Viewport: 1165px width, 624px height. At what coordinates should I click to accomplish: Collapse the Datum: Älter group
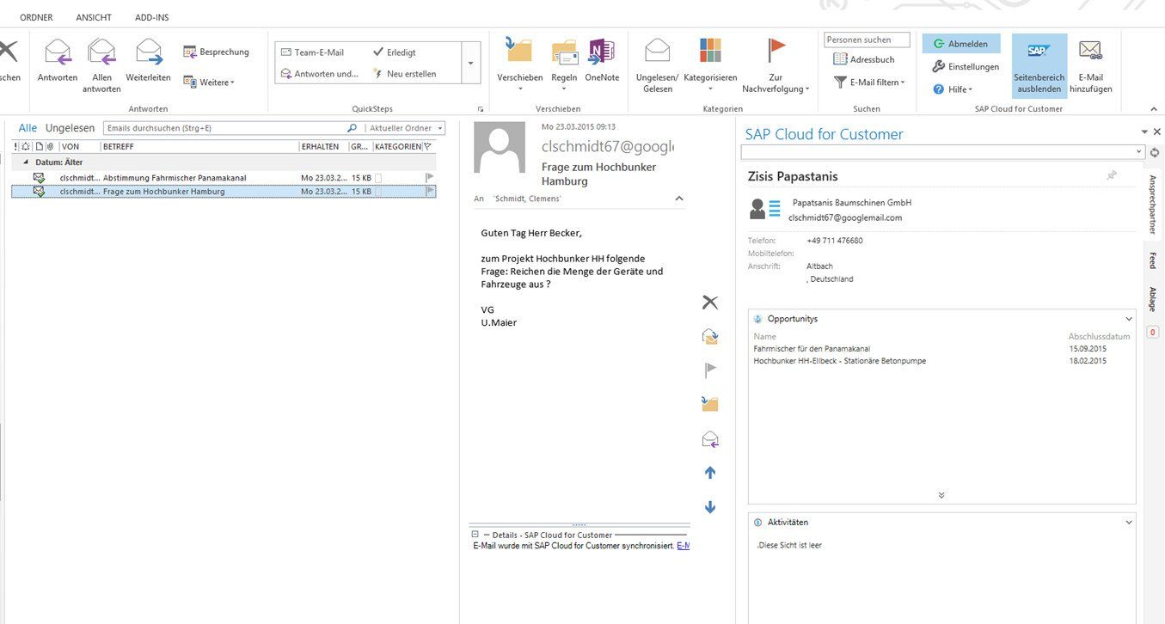[26, 162]
